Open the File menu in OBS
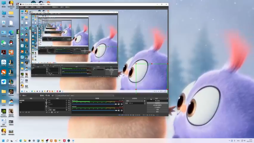 22,7
